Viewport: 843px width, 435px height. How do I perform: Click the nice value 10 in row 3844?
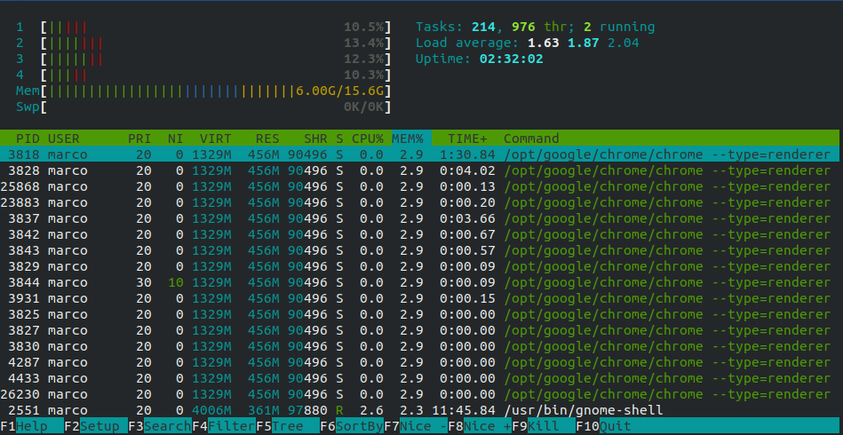pos(175,282)
